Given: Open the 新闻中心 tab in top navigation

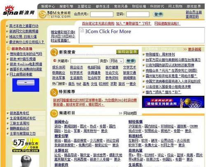Looking at the screenshot, I should tap(48, 6).
